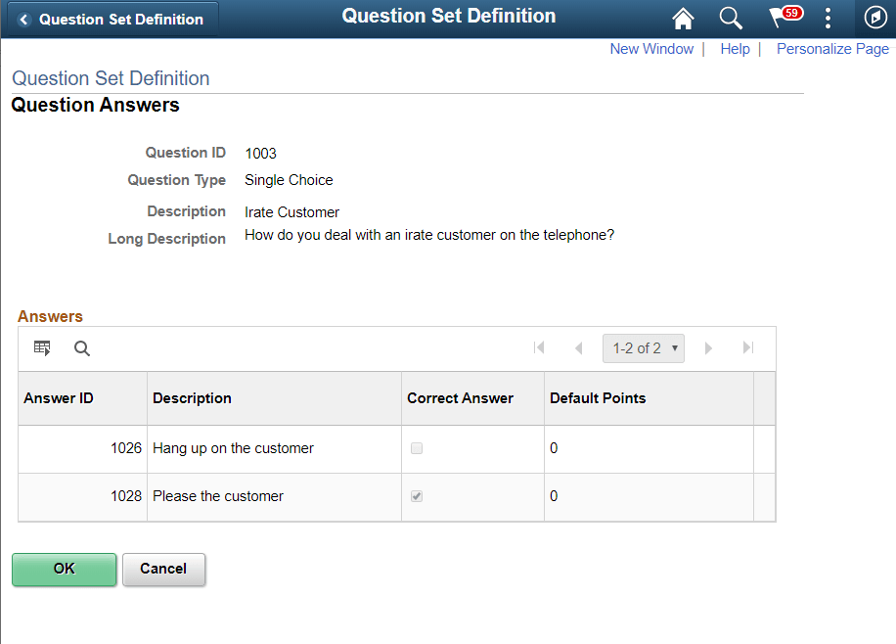This screenshot has height=644, width=896.
Task: Click the Find icon in the Answers grid
Action: [x=81, y=347]
